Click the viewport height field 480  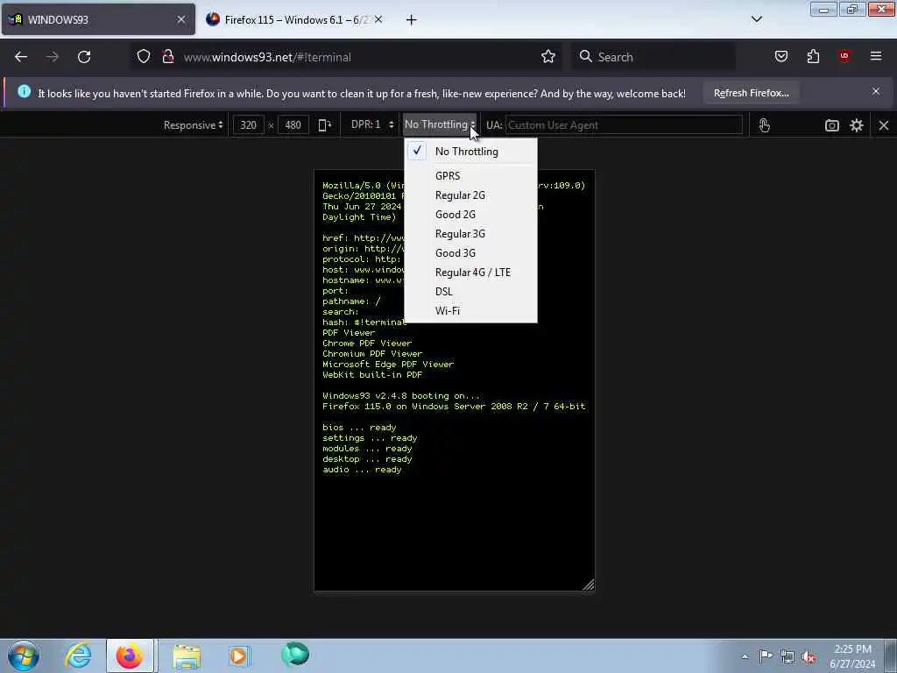(x=293, y=124)
